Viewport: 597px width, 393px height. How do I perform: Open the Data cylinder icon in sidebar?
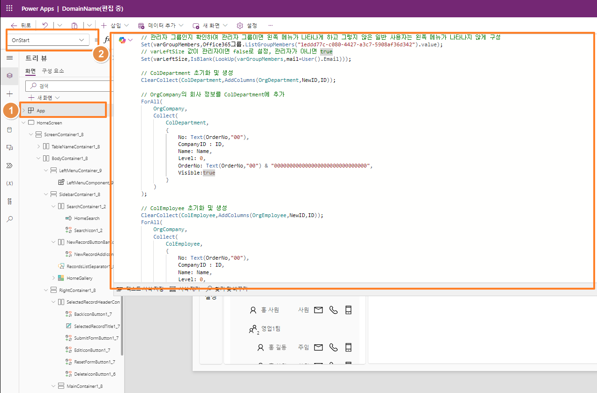9,130
